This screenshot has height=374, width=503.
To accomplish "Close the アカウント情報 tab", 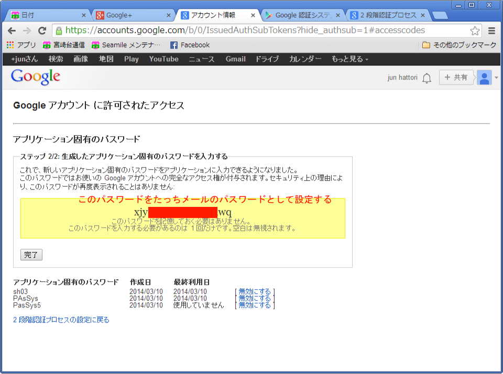I will click(253, 15).
